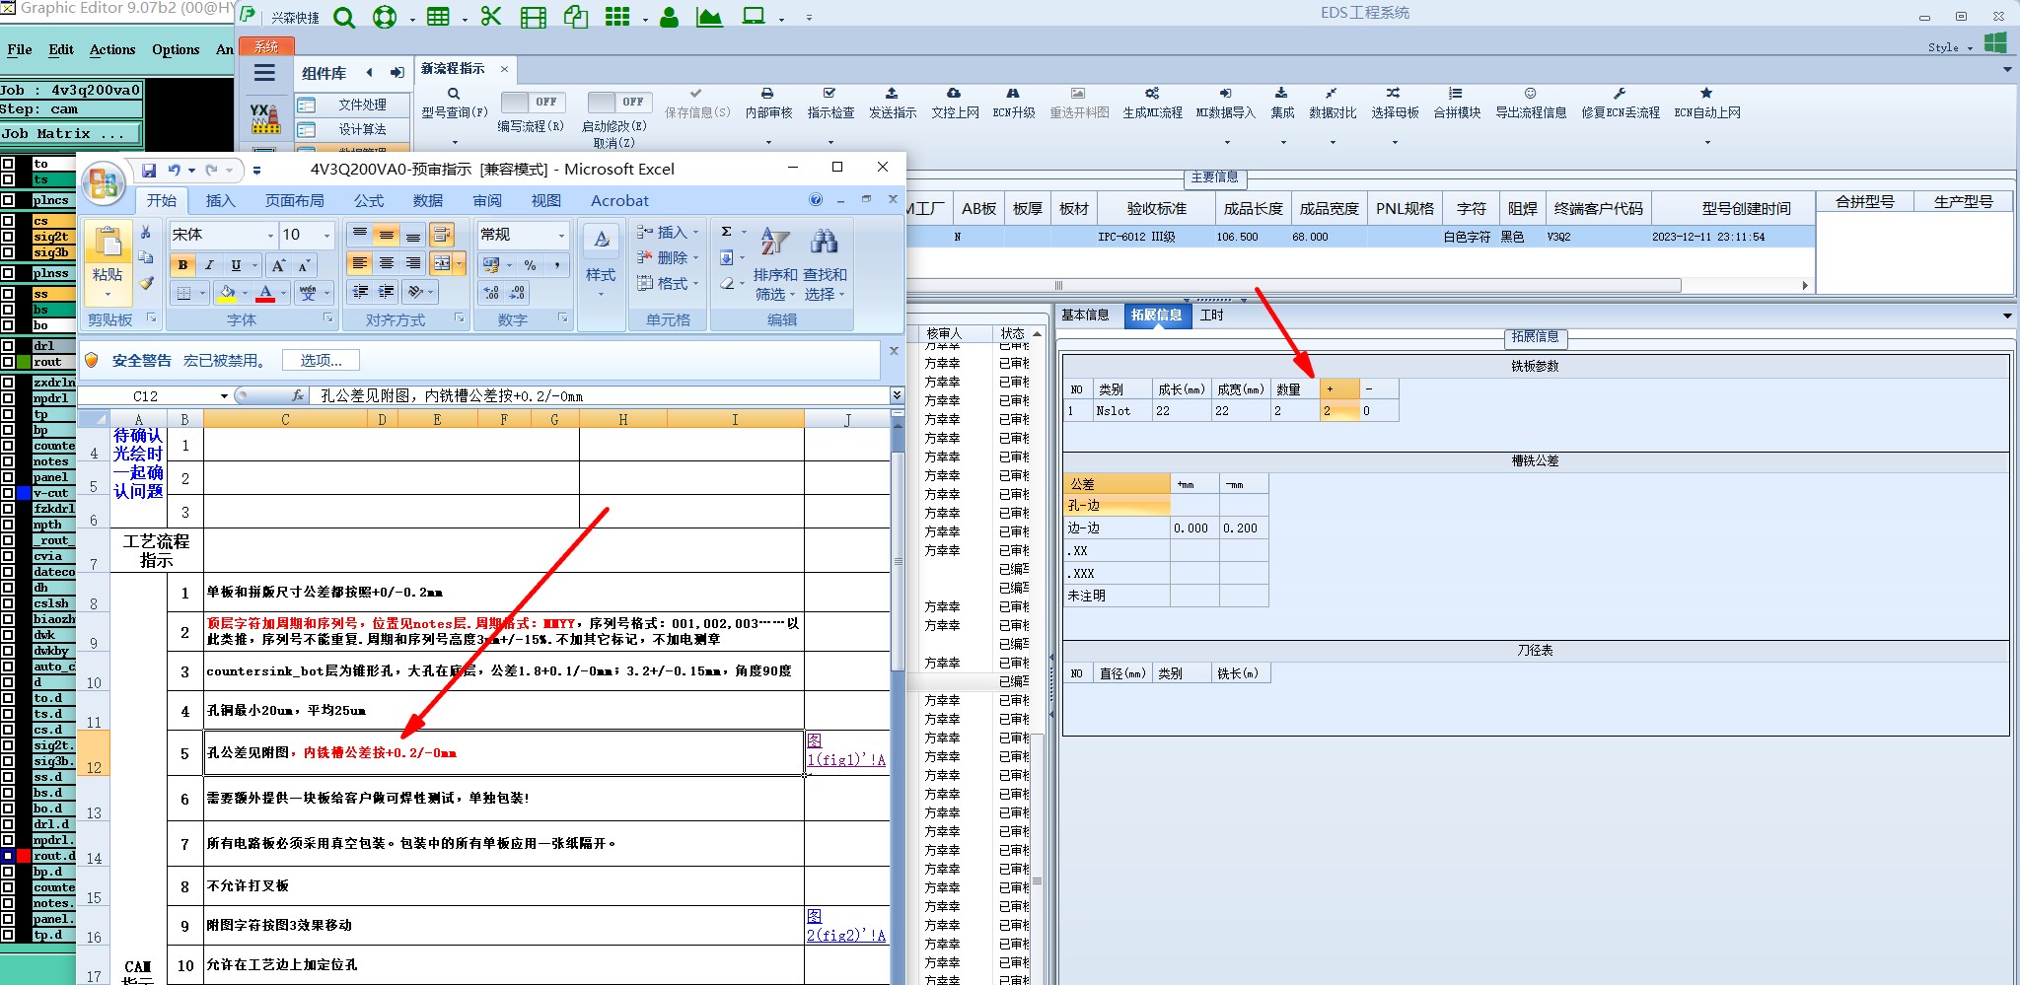Click the magnifier search icon in EDS quick toolbar
The width and height of the screenshot is (2020, 985).
pyautogui.click(x=344, y=17)
